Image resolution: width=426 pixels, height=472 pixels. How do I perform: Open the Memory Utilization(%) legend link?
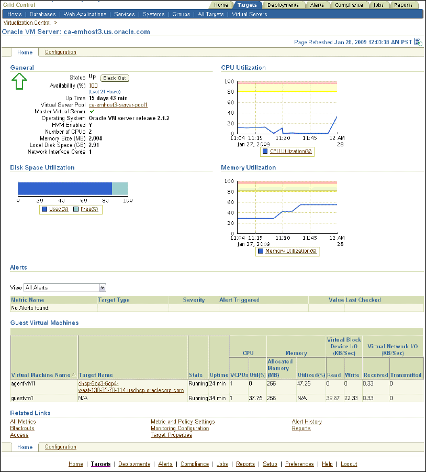pos(291,251)
